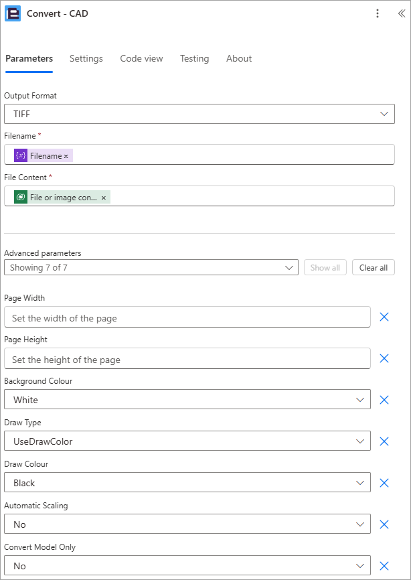Image resolution: width=411 pixels, height=580 pixels.
Task: Remove the Background Colour parameter
Action: (x=384, y=400)
